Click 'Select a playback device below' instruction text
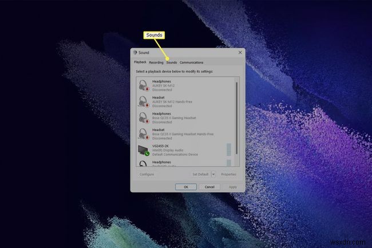 (175, 71)
